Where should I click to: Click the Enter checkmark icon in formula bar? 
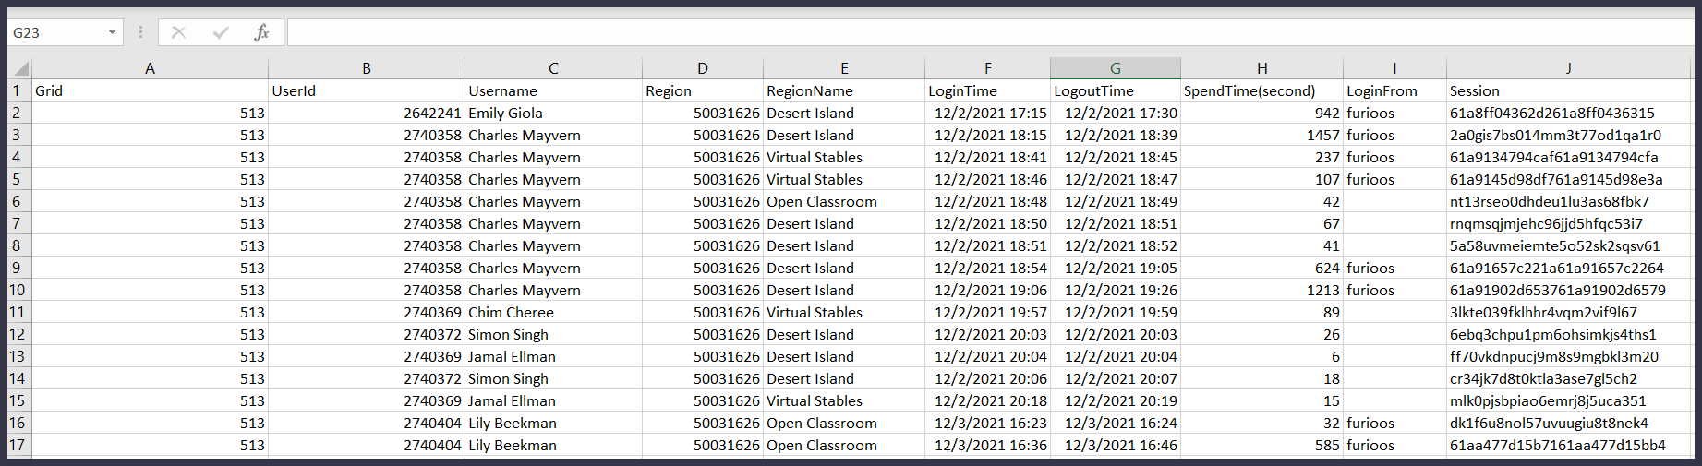221,32
